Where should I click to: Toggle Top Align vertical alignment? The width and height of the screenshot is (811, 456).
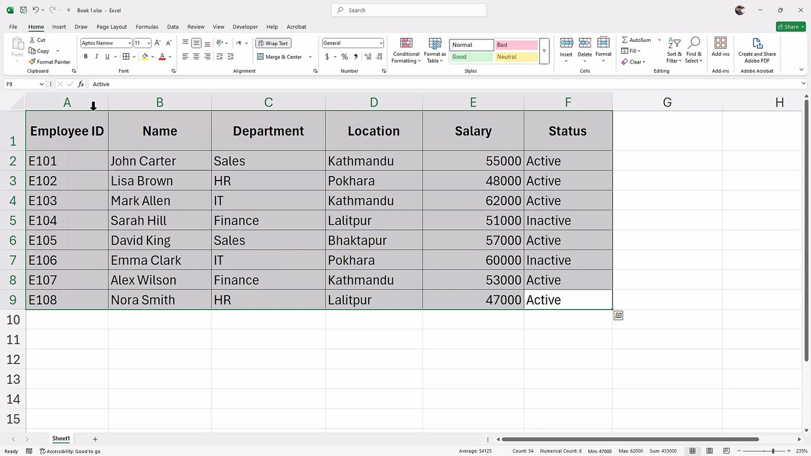pyautogui.click(x=186, y=43)
